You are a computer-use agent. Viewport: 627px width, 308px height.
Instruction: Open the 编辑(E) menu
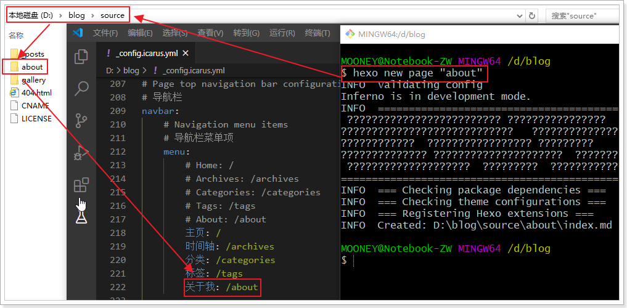(x=140, y=33)
